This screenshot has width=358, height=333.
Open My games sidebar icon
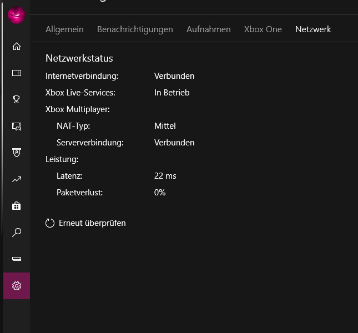coord(17,73)
